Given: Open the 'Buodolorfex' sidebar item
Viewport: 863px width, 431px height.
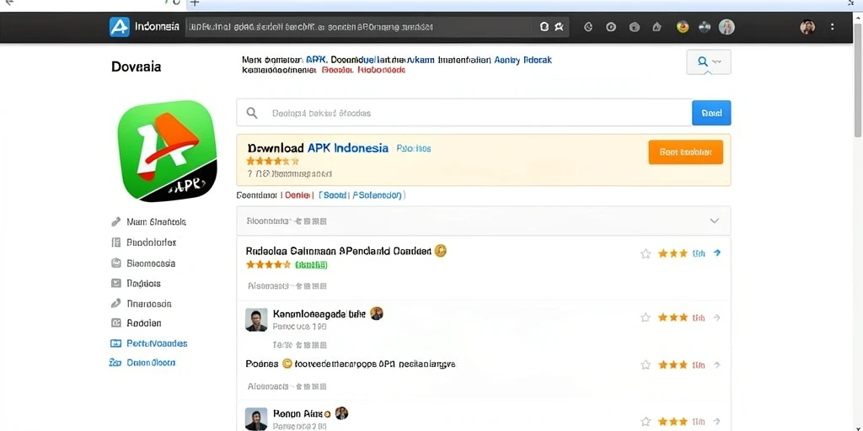Looking at the screenshot, I should click(x=152, y=242).
